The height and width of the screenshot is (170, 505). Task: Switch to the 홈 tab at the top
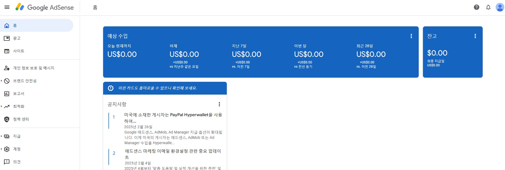[x=95, y=7]
